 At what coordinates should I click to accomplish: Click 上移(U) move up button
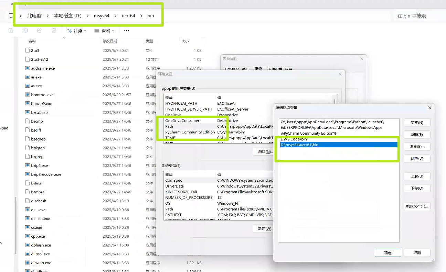click(x=417, y=176)
